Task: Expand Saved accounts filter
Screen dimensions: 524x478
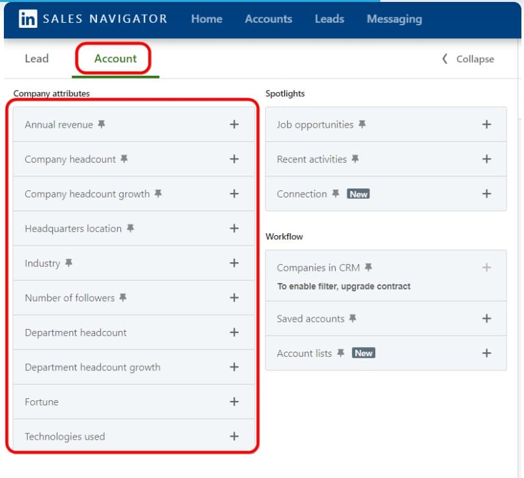Action: tap(486, 318)
